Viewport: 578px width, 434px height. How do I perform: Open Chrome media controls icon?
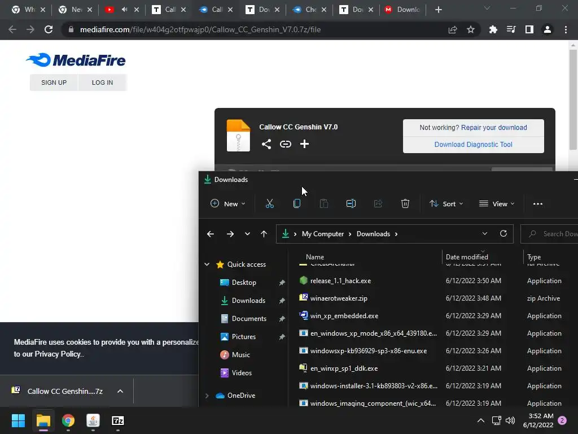[x=511, y=29]
